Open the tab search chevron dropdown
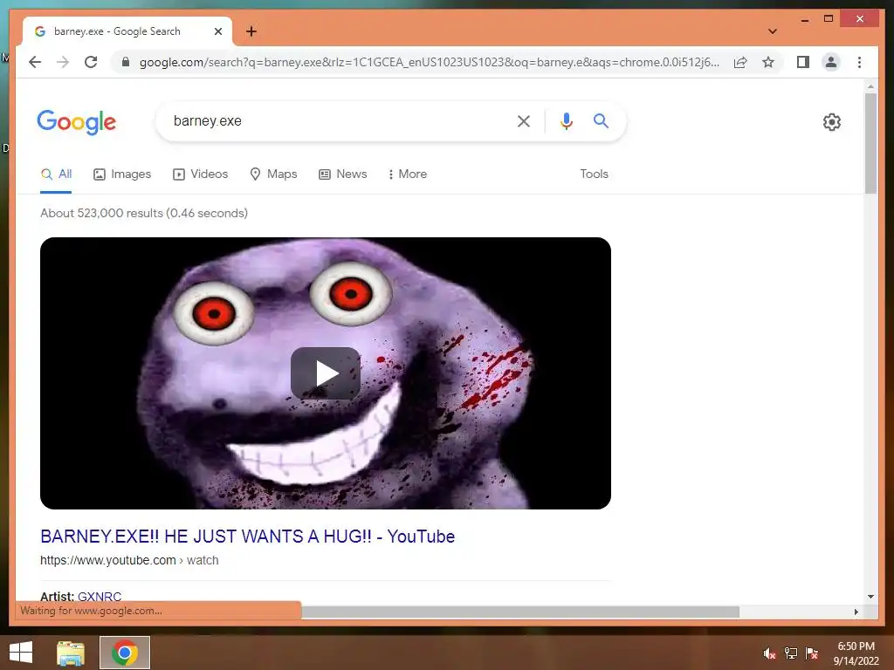This screenshot has height=670, width=894. point(772,31)
